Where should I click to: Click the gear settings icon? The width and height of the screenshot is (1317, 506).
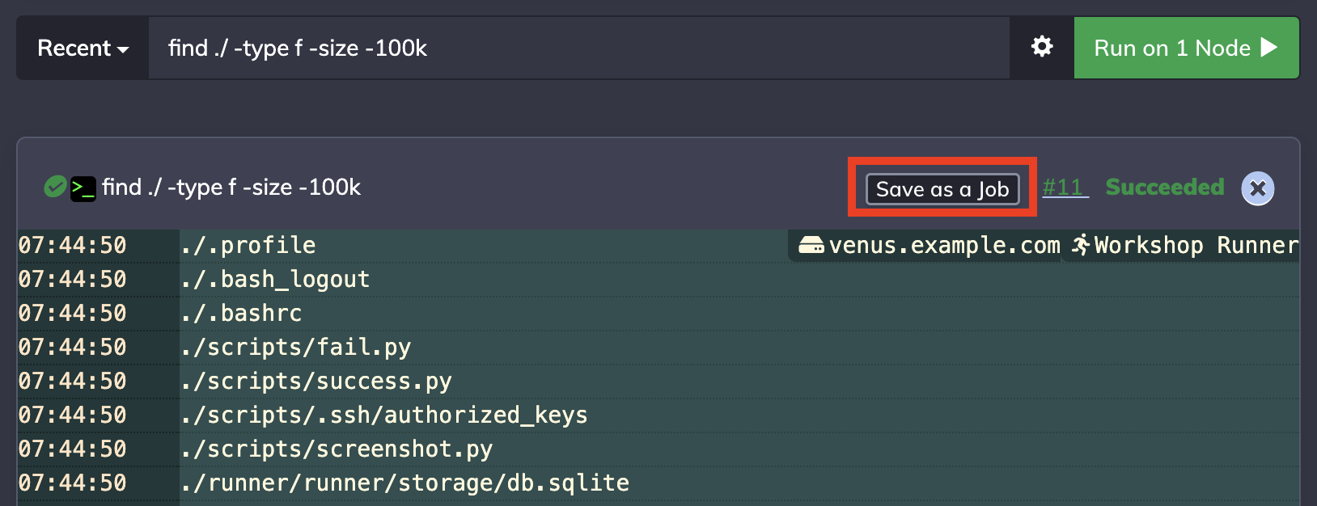[x=1042, y=47]
